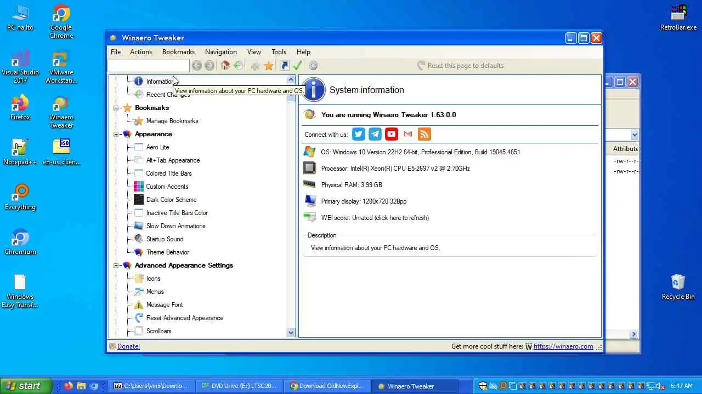The width and height of the screenshot is (702, 394).
Task: Open the Help menu
Action: 303,52
